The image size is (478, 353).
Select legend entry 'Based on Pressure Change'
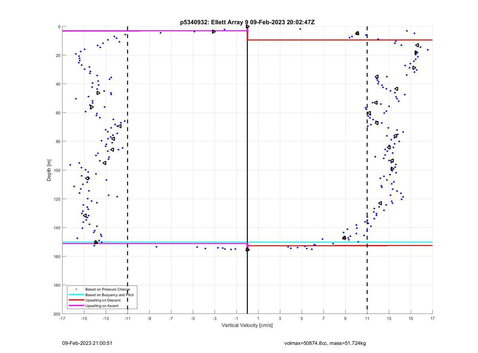(x=108, y=289)
